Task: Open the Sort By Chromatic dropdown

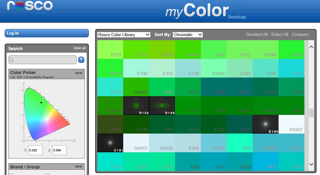Action: (x=187, y=35)
